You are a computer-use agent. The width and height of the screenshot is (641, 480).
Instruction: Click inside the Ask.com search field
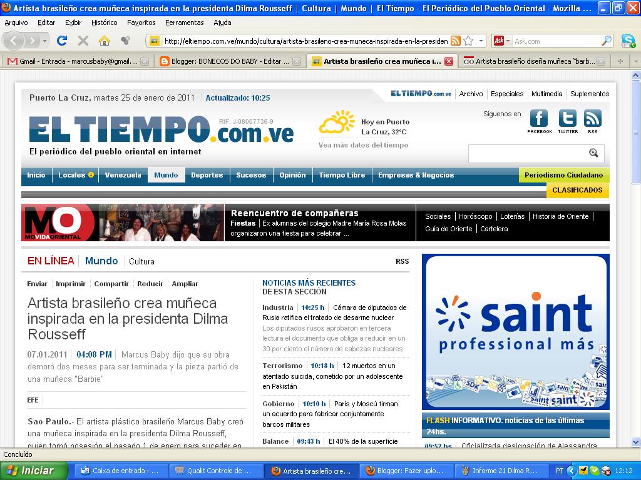coord(556,41)
